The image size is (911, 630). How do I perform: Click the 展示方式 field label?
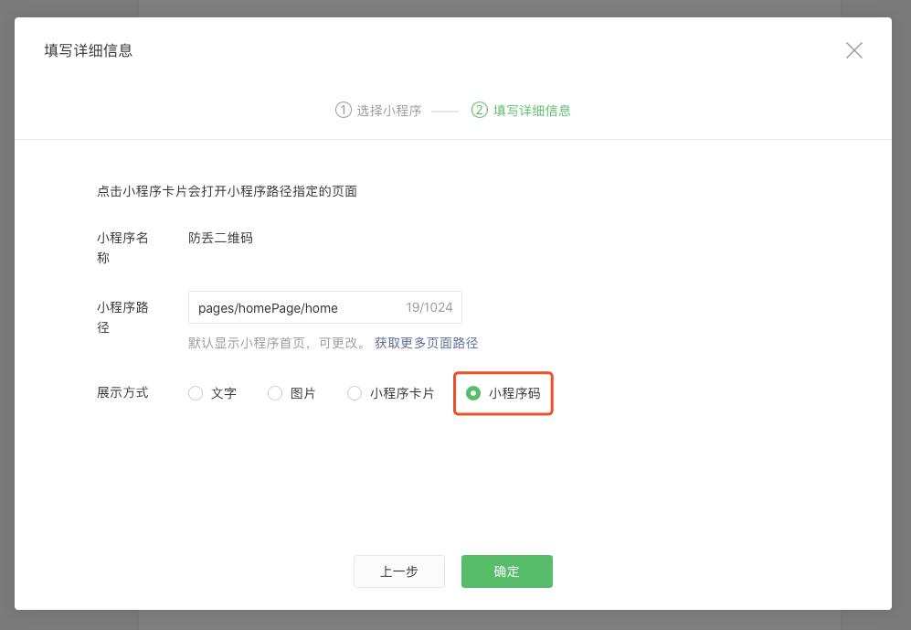tap(122, 392)
